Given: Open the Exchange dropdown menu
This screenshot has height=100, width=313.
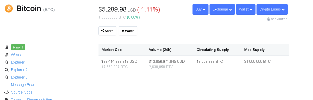Looking at the screenshot, I should point(222,9).
